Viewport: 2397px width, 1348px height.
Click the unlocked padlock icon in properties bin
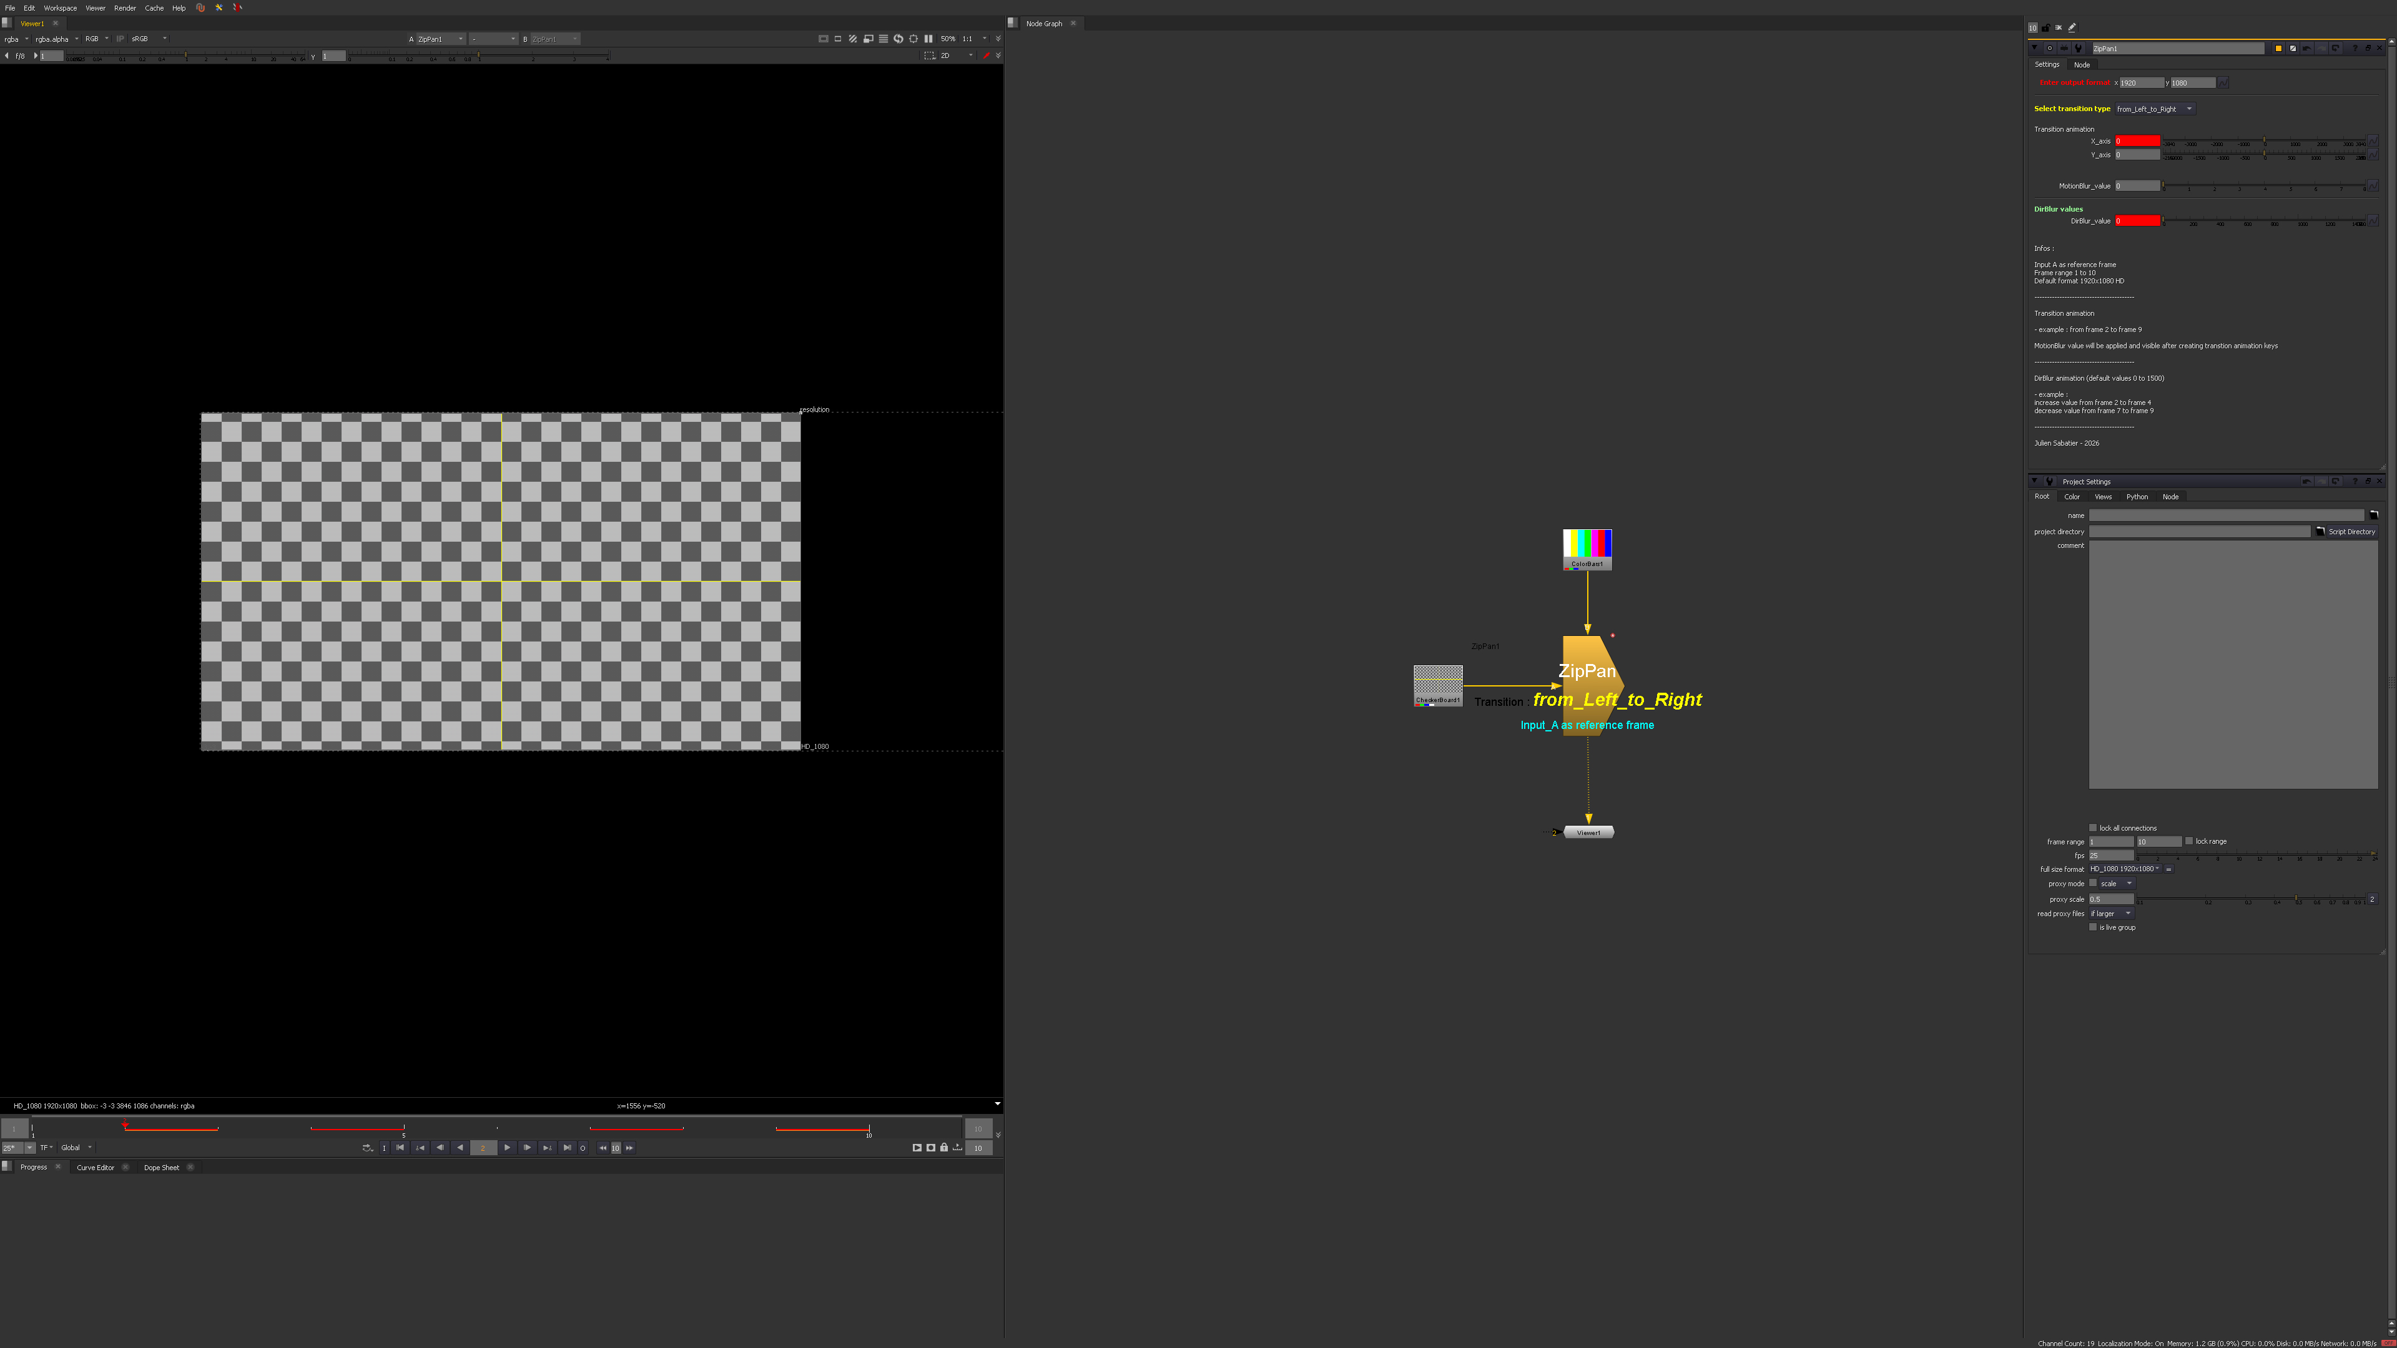coord(2046,28)
